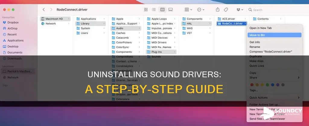Image resolution: width=309 pixels, height=126 pixels.
Task: Expand chevron beside Users folder
Action: 104,33
